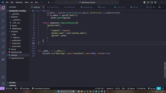166x93 pixels.
Task: Toggle bottom panel visibility
Action: (148, 2)
